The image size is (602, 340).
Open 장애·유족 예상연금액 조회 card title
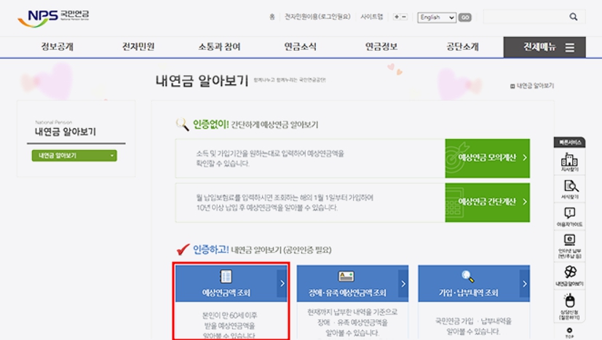tap(347, 293)
